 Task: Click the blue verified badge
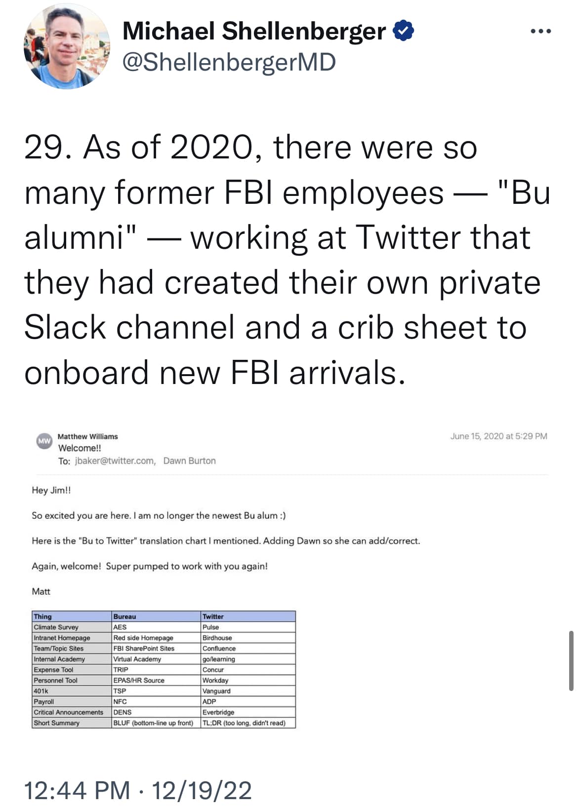point(403,31)
